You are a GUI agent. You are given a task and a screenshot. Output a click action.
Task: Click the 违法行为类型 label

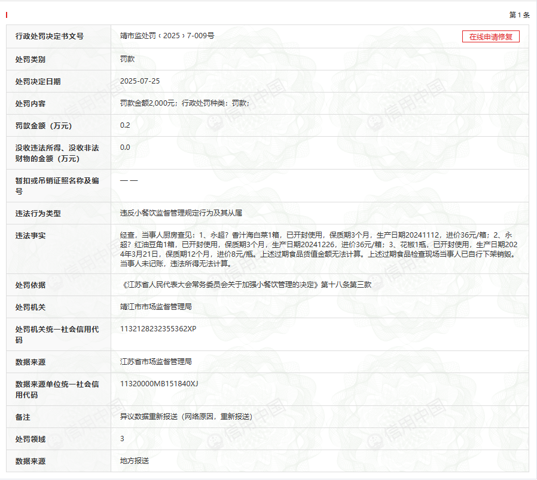38,214
